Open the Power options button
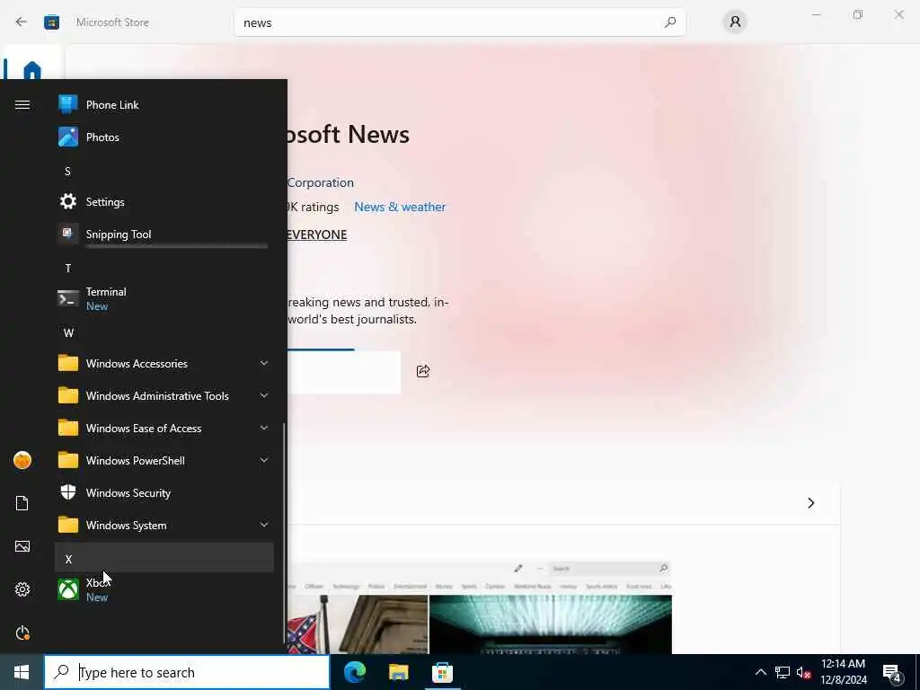 click(22, 632)
